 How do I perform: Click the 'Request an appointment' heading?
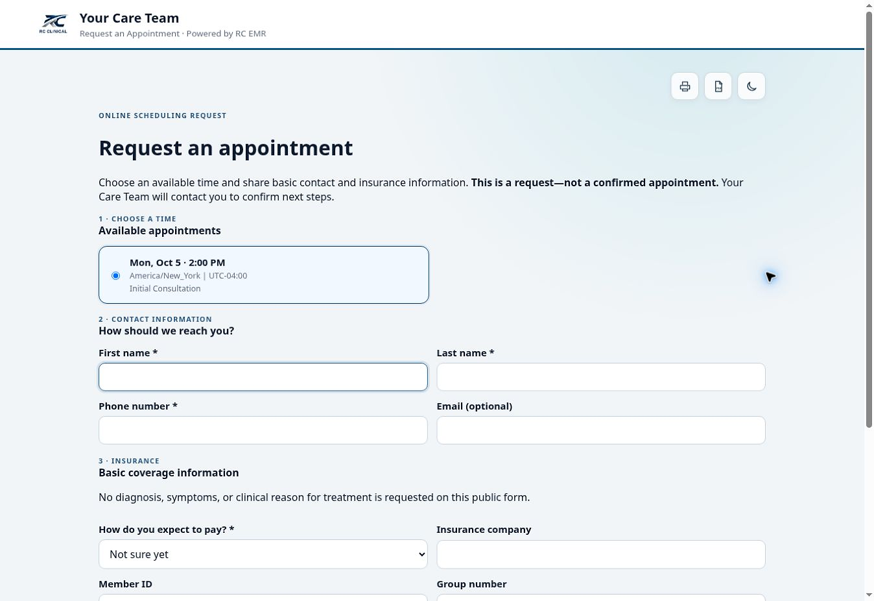point(226,148)
